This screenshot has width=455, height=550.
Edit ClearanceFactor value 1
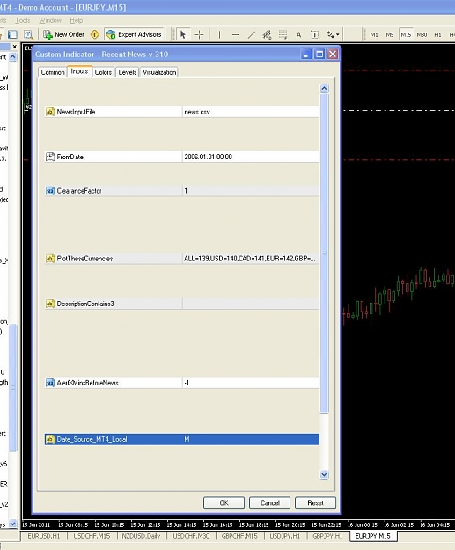click(x=251, y=191)
